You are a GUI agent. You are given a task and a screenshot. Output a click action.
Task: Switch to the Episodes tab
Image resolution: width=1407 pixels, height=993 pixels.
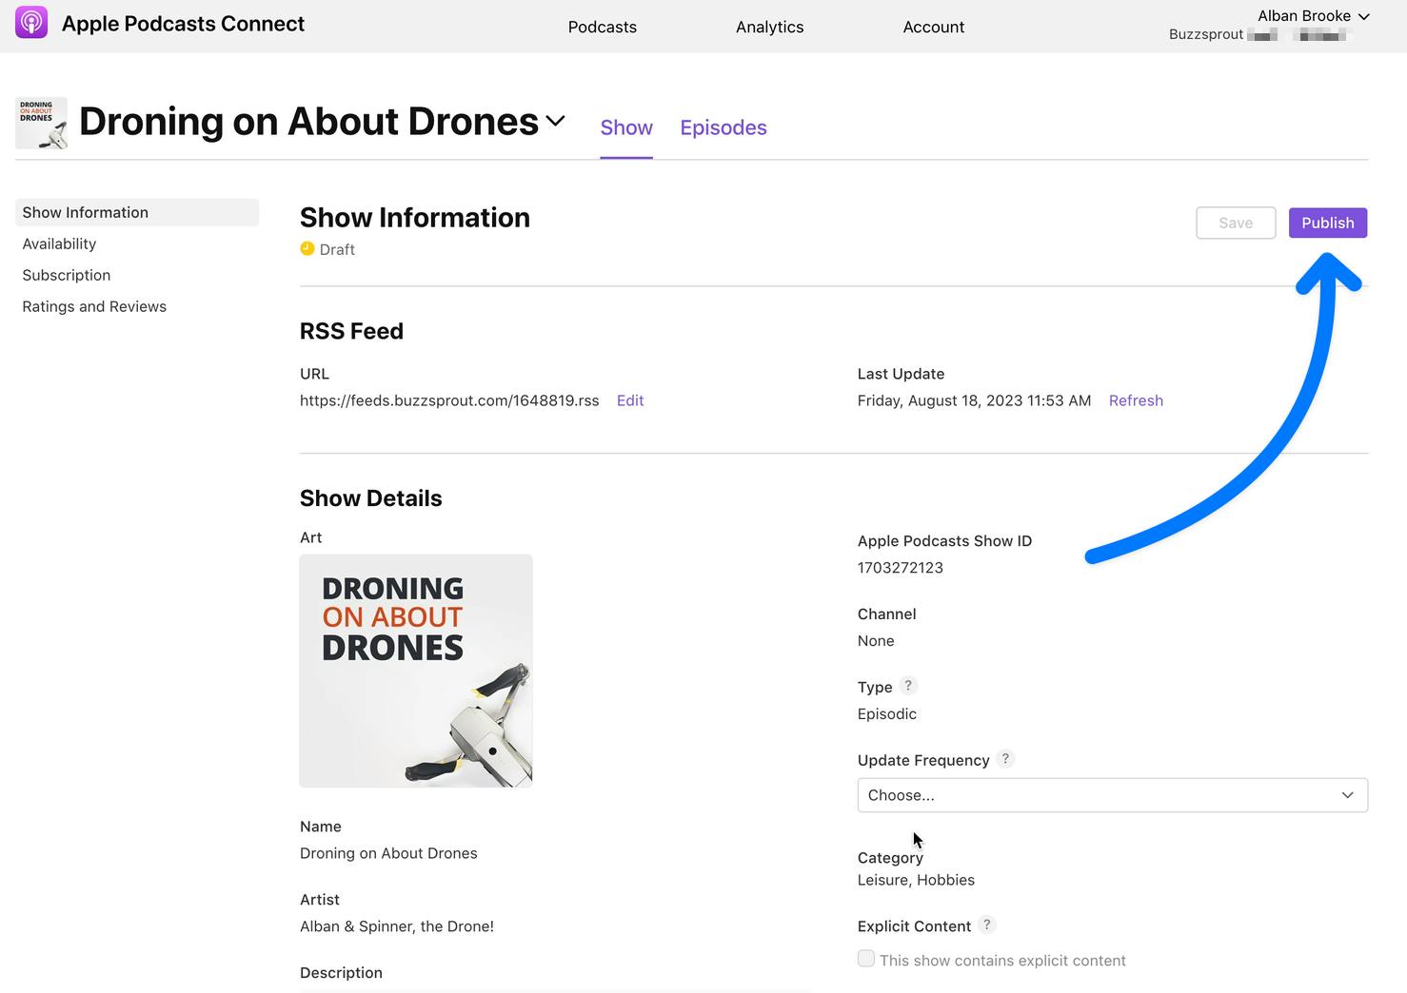(x=723, y=127)
